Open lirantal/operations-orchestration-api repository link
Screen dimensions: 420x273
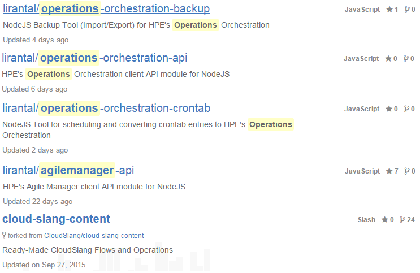coord(94,58)
